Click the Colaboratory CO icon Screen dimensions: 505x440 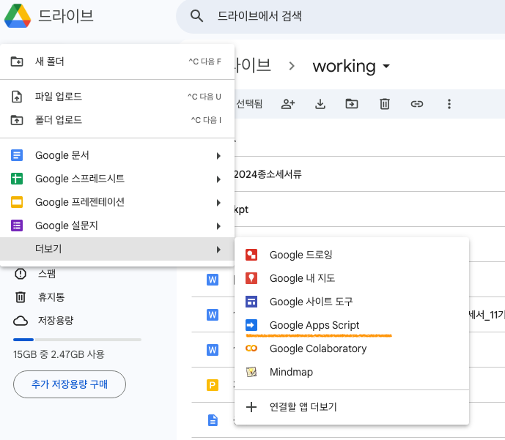coord(251,348)
